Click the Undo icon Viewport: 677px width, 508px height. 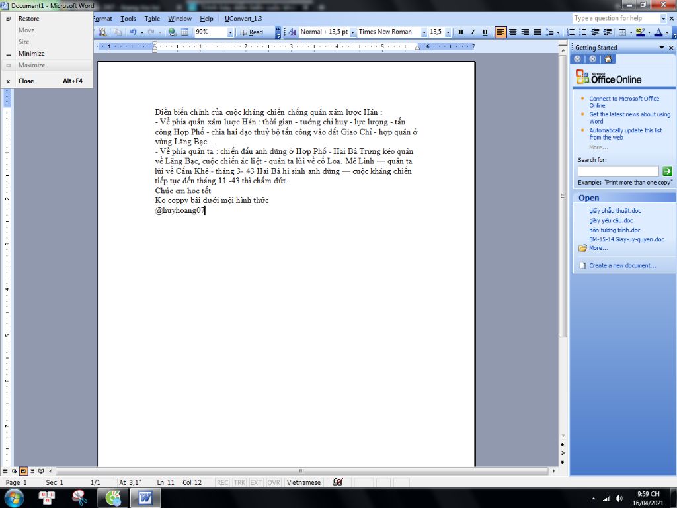133,32
